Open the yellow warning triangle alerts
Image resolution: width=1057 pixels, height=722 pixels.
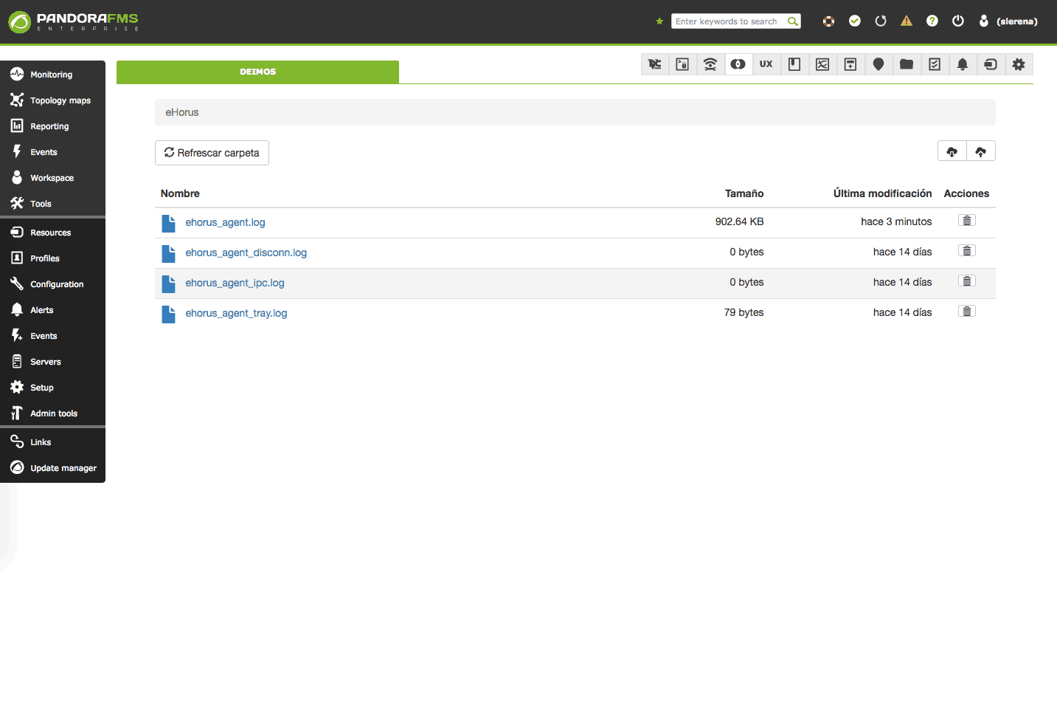[x=907, y=21]
